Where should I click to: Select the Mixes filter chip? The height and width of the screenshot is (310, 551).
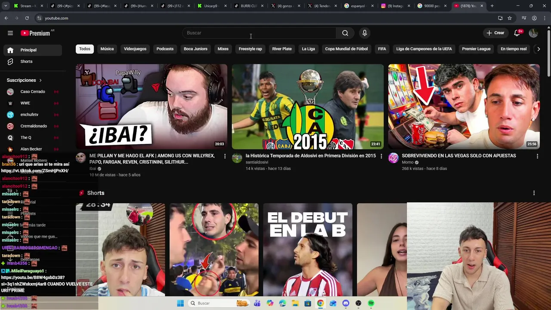click(x=223, y=49)
